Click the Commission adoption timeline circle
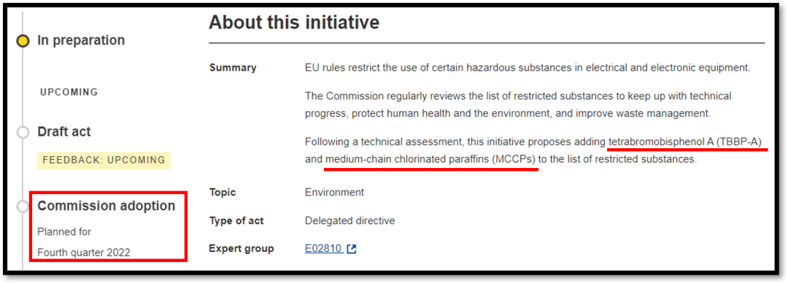This screenshot has width=788, height=284. pos(23,207)
